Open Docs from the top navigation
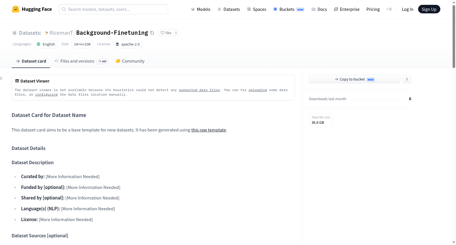Image resolution: width=456 pixels, height=245 pixels. pos(319,9)
